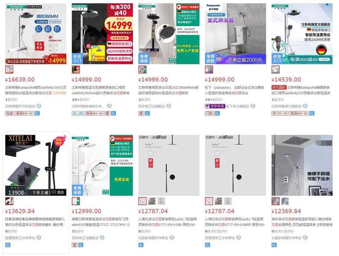This screenshot has width=339, height=256.
Task: Click purple JD good-store badge on Panasonic listing
Action: [215, 106]
